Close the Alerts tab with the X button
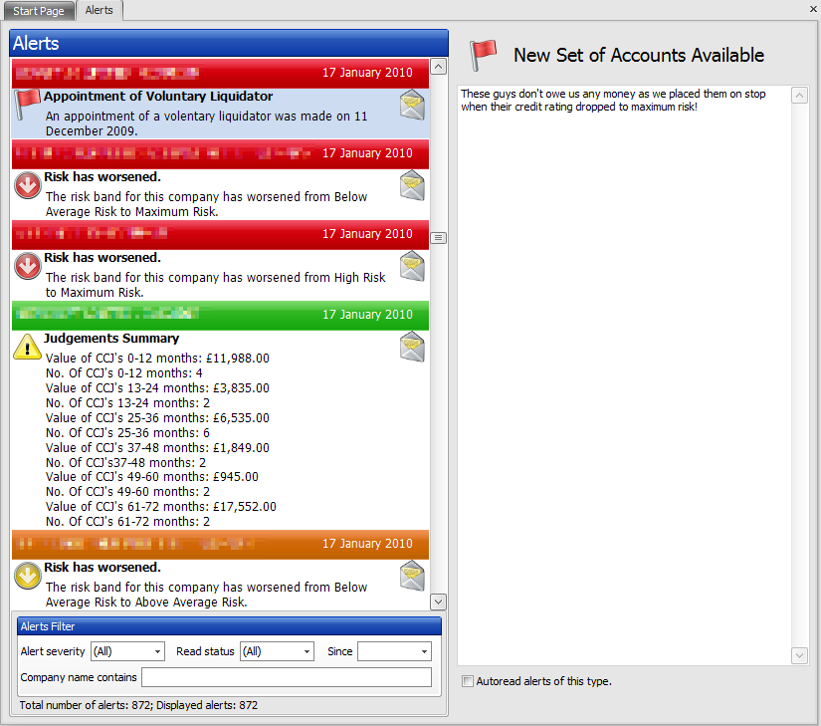 pos(813,8)
